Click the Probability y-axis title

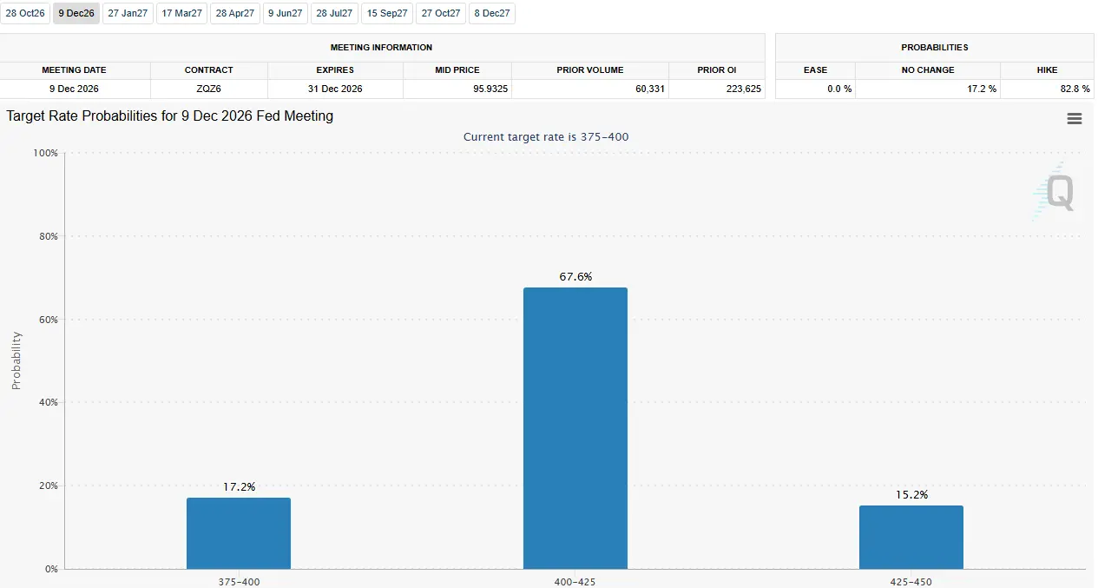point(16,360)
